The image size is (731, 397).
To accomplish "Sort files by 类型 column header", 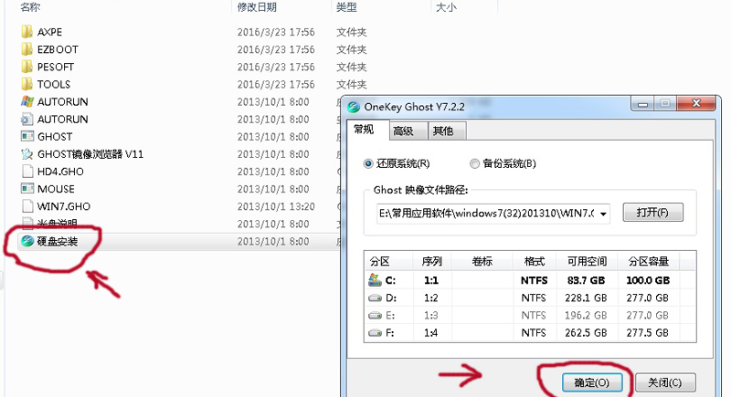I will [x=347, y=7].
